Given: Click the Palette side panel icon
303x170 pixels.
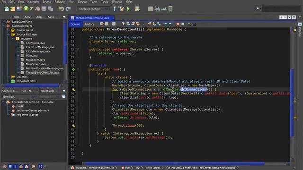Looking at the screenshot, I should point(300,24).
